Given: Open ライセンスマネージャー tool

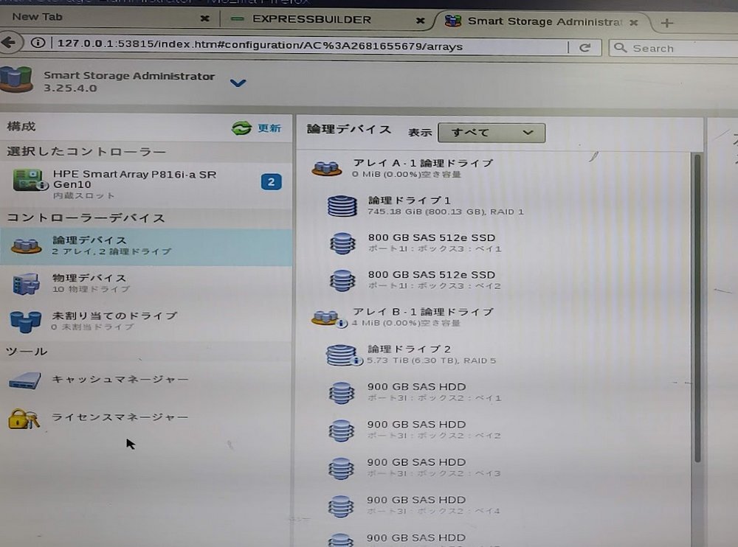Looking at the screenshot, I should click(120, 417).
